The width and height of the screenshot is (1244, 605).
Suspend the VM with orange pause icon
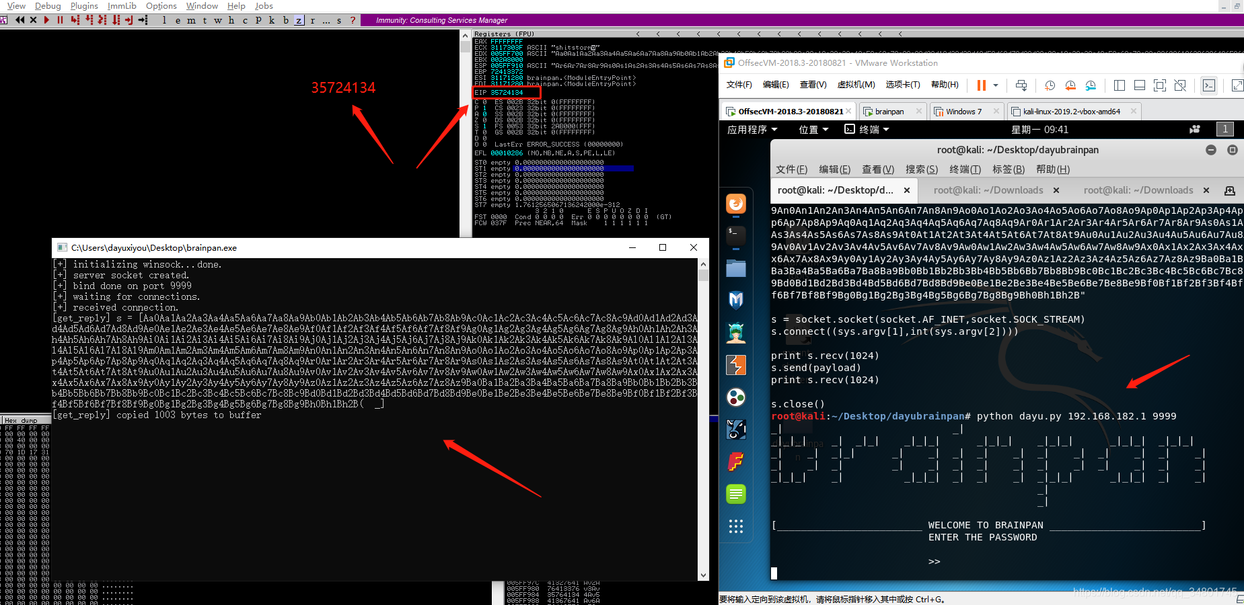point(982,85)
